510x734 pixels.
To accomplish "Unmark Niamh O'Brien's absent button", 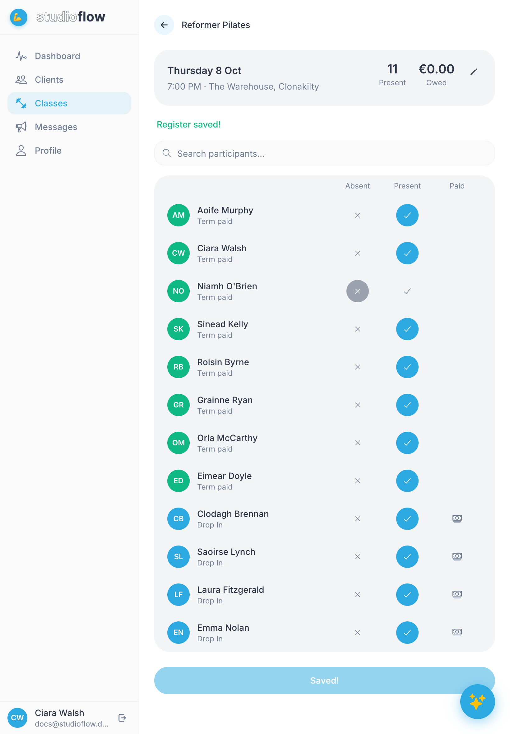I will click(358, 291).
